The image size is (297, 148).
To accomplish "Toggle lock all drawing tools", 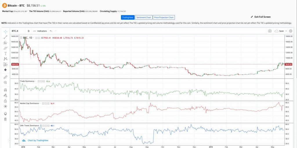I will tap(5, 101).
